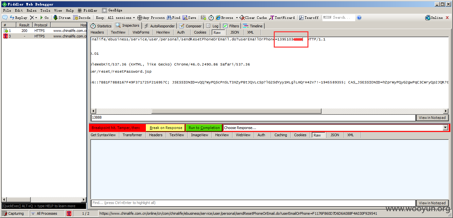
Task: Select response Transformer tab
Action: click(x=132, y=135)
